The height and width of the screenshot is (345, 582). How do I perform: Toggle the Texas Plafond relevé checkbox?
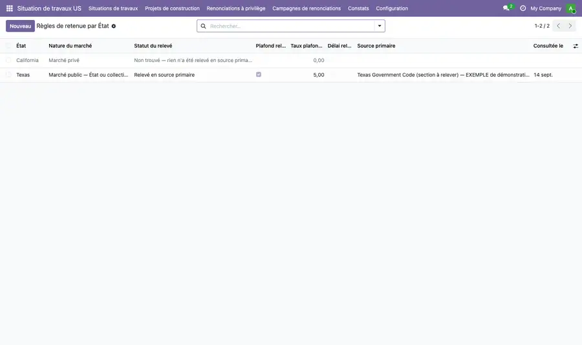(259, 74)
